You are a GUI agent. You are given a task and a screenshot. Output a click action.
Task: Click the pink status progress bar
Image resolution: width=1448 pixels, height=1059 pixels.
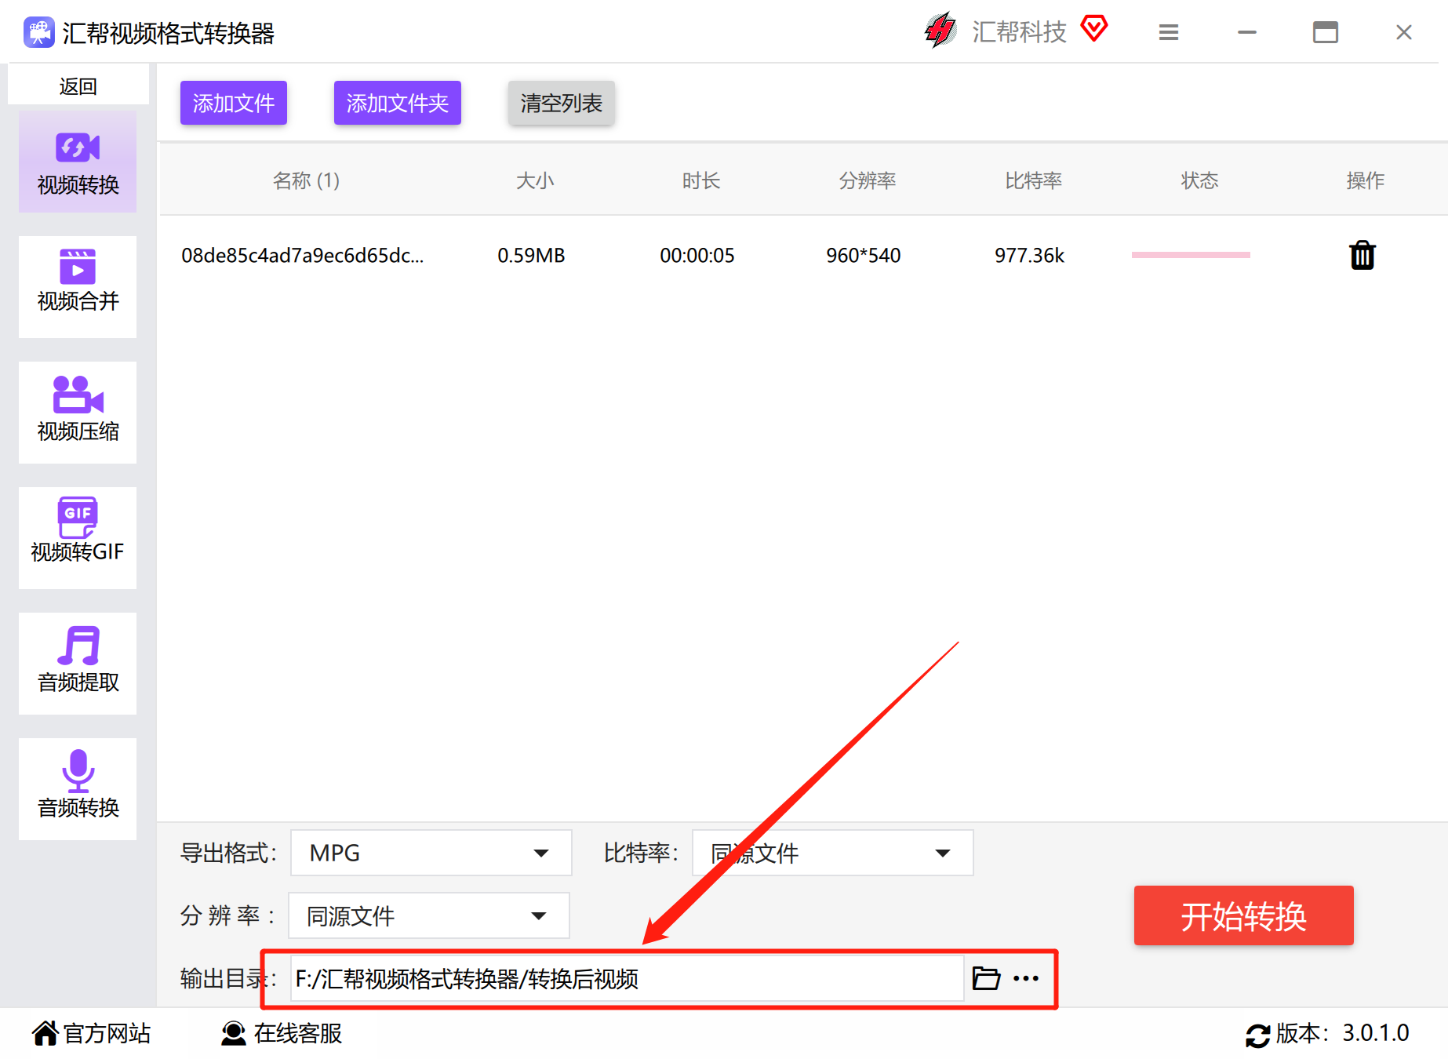[x=1191, y=255]
